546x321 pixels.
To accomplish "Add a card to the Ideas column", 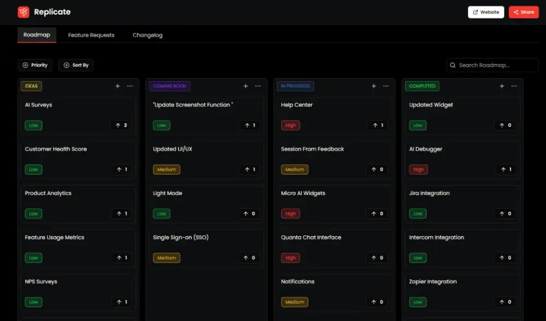I will [x=117, y=86].
